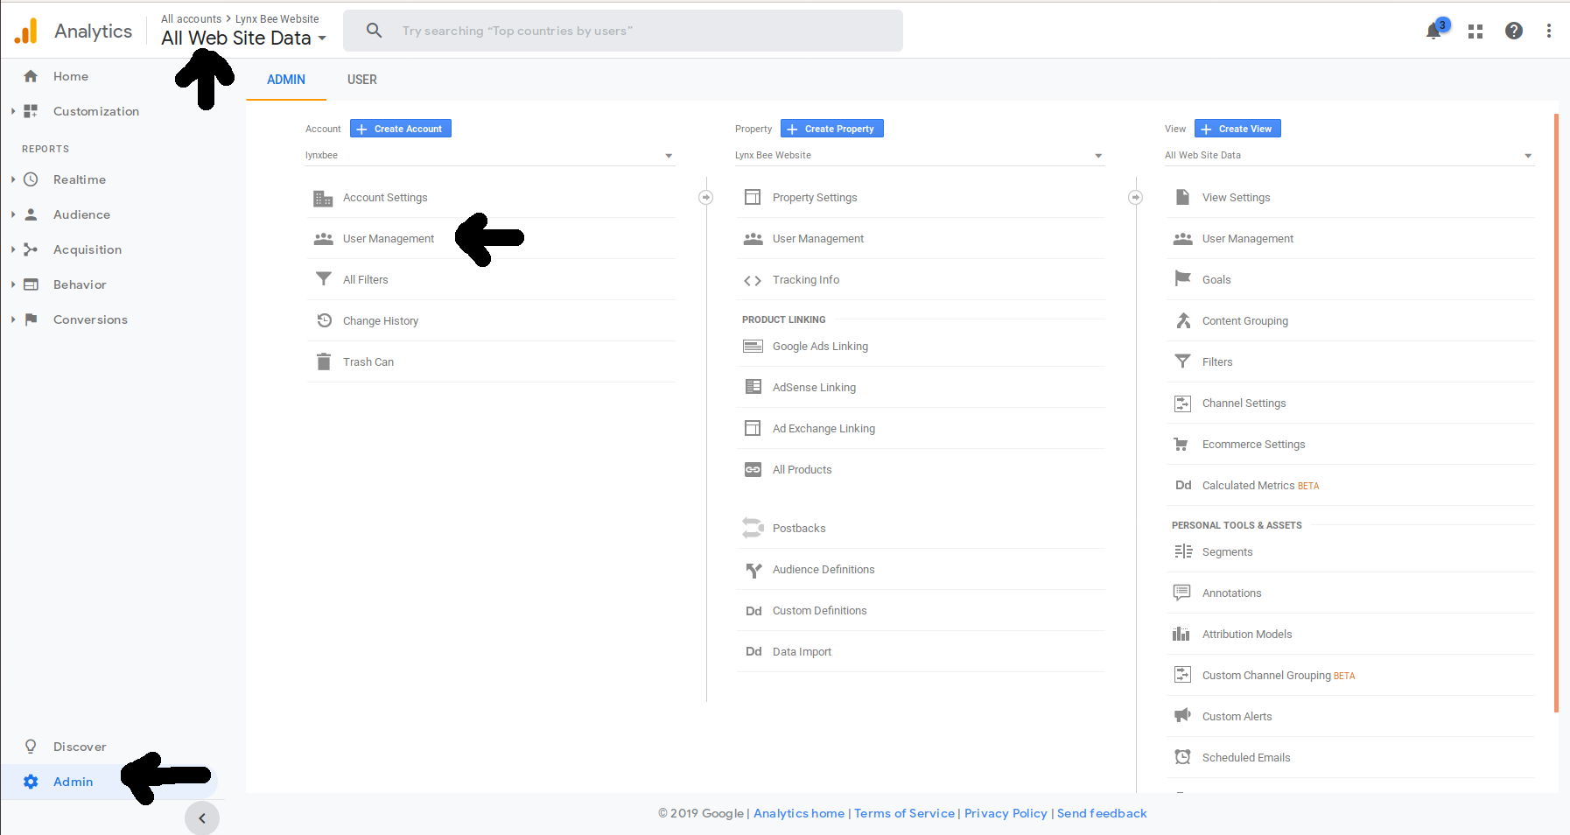Collapse the left navigation sidebar
The width and height of the screenshot is (1570, 835).
click(202, 817)
